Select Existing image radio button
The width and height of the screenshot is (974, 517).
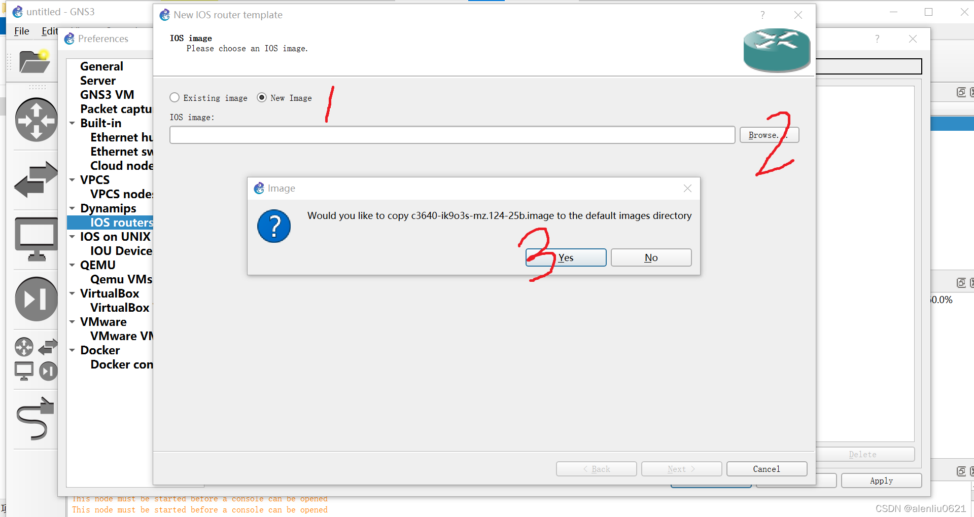pyautogui.click(x=175, y=98)
